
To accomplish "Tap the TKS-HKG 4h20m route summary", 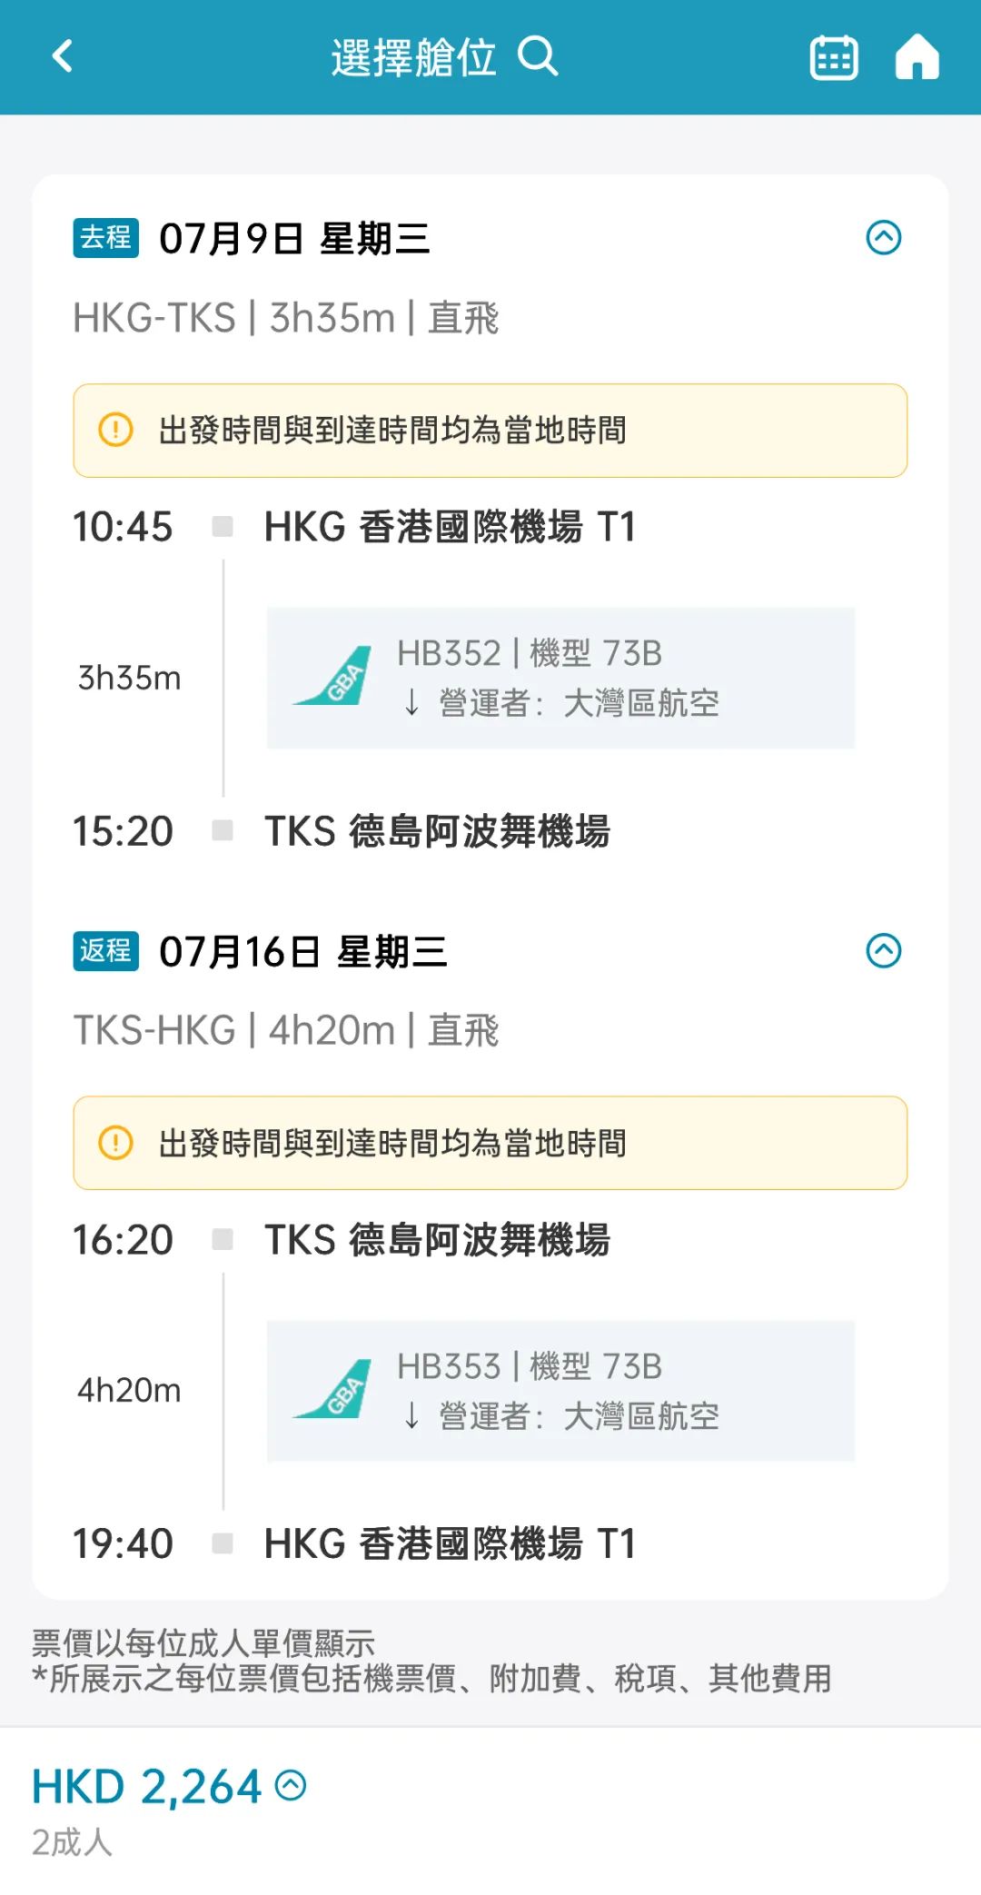I will [x=286, y=1030].
